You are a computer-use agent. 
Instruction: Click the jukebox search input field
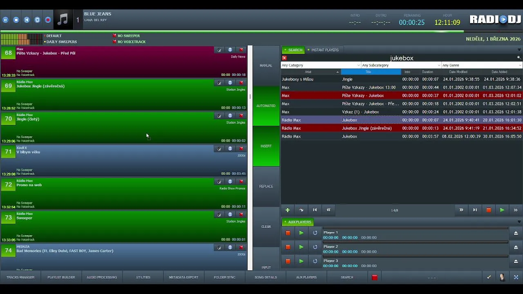pos(402,58)
